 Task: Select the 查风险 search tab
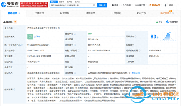point(69,2)
